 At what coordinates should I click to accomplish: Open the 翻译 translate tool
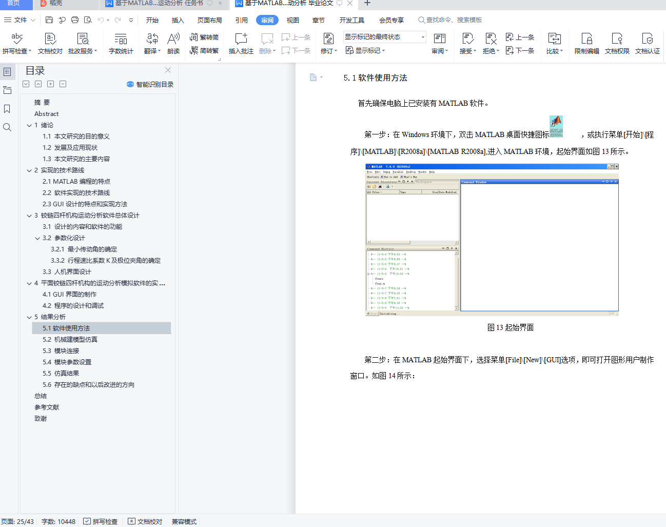152,43
